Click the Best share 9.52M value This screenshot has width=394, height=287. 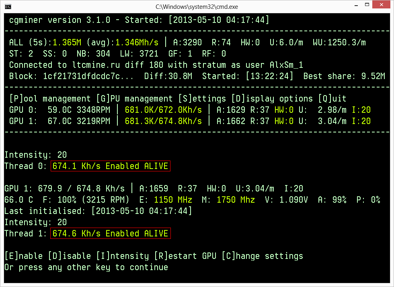(x=374, y=76)
